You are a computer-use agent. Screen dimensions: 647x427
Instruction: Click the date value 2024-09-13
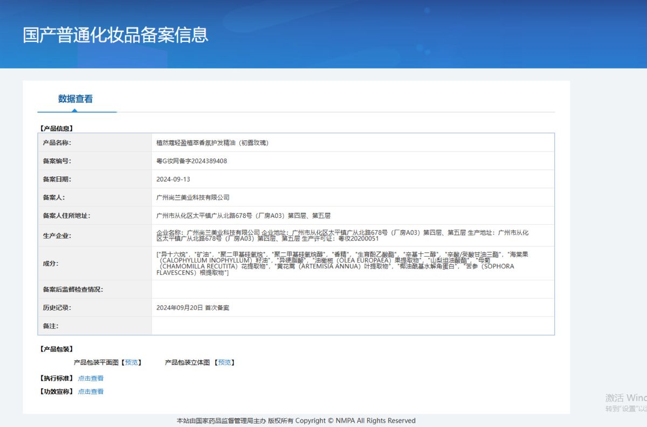pyautogui.click(x=173, y=180)
